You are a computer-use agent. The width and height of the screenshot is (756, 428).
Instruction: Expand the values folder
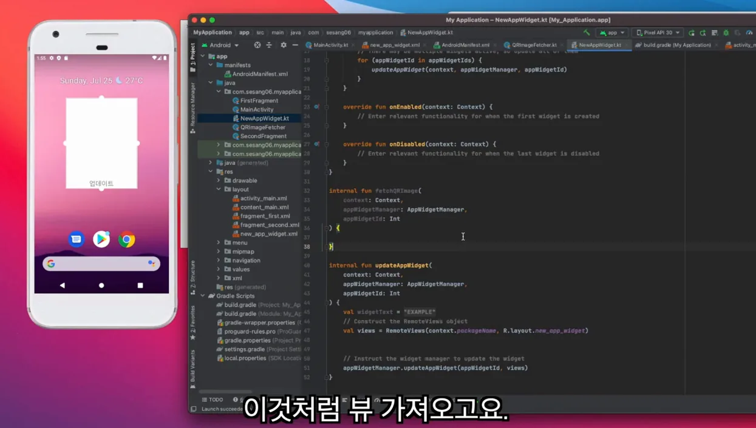(219, 269)
